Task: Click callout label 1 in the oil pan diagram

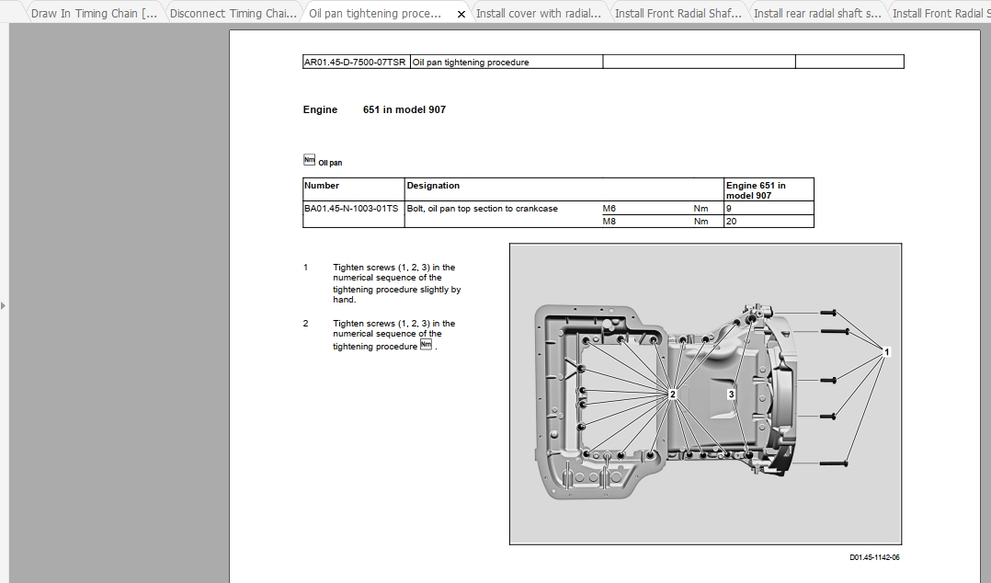Action: [887, 352]
